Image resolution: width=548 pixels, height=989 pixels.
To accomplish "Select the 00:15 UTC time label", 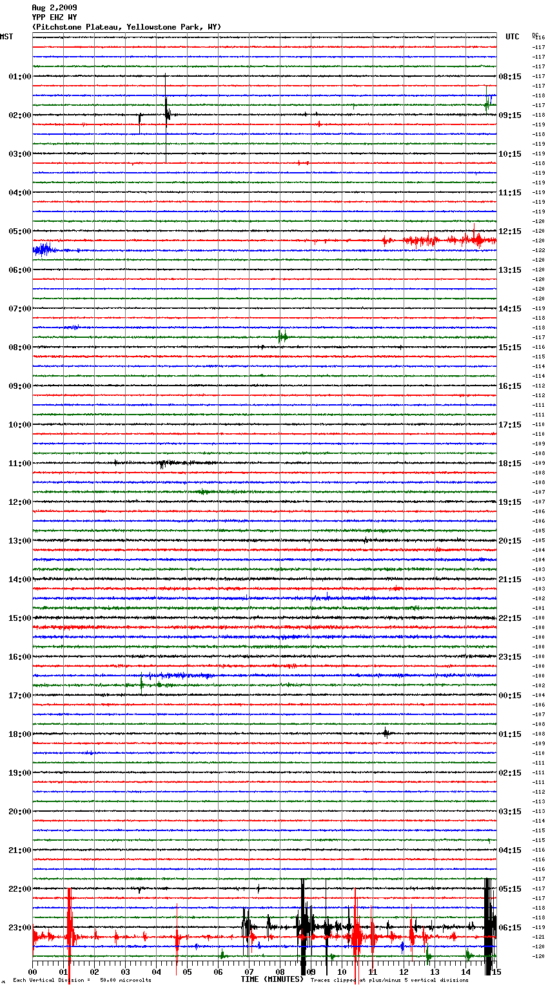I will (510, 696).
